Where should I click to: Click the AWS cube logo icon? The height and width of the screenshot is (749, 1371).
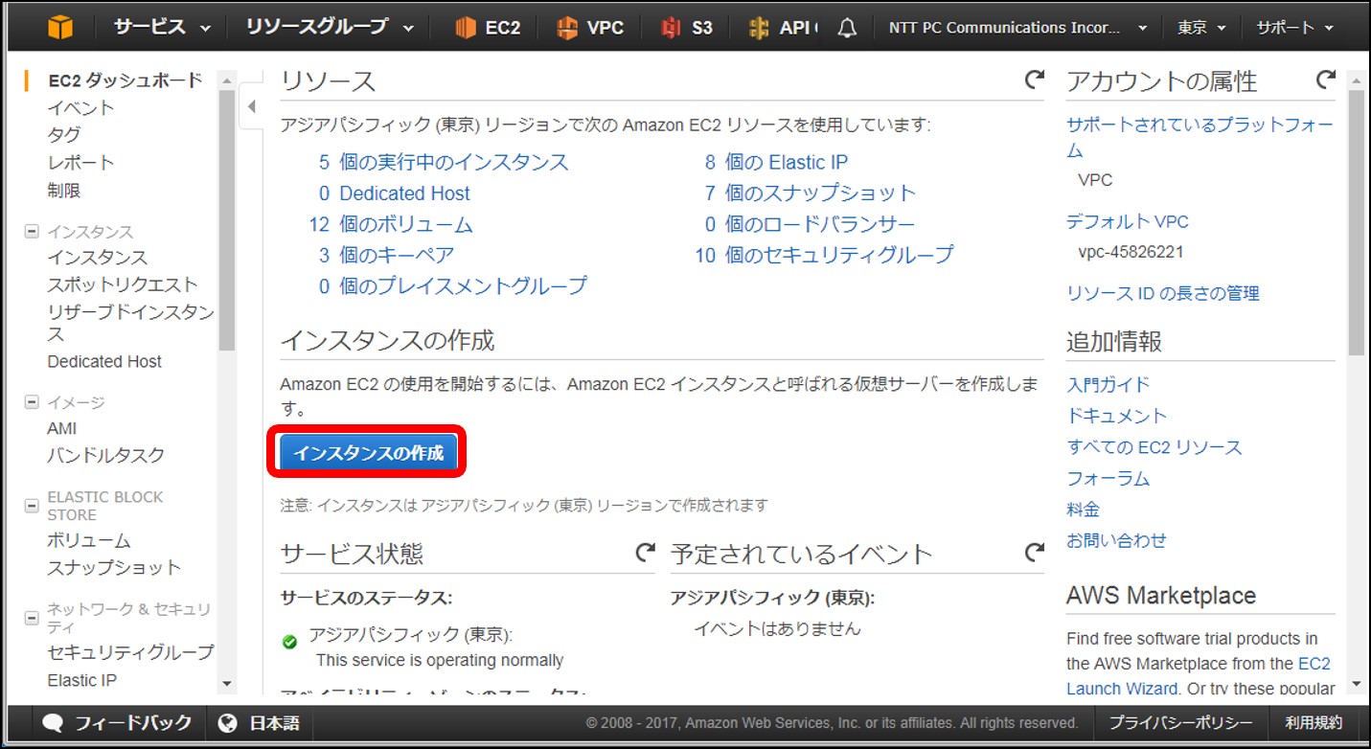click(x=60, y=28)
